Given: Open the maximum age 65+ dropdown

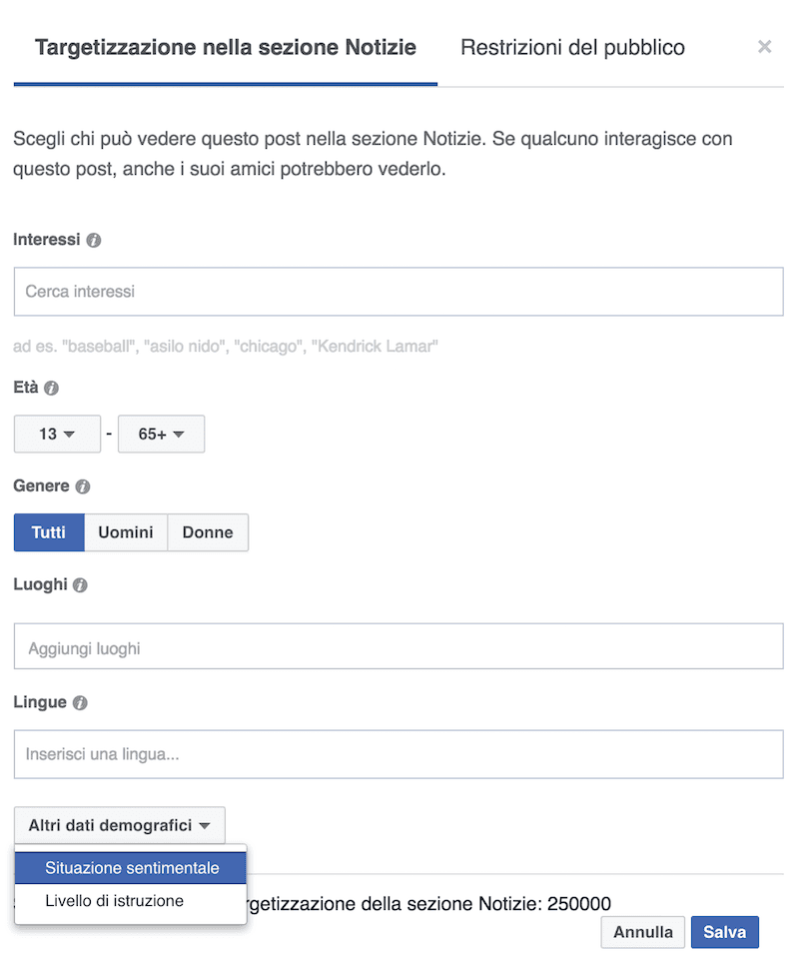Looking at the screenshot, I should (161, 434).
